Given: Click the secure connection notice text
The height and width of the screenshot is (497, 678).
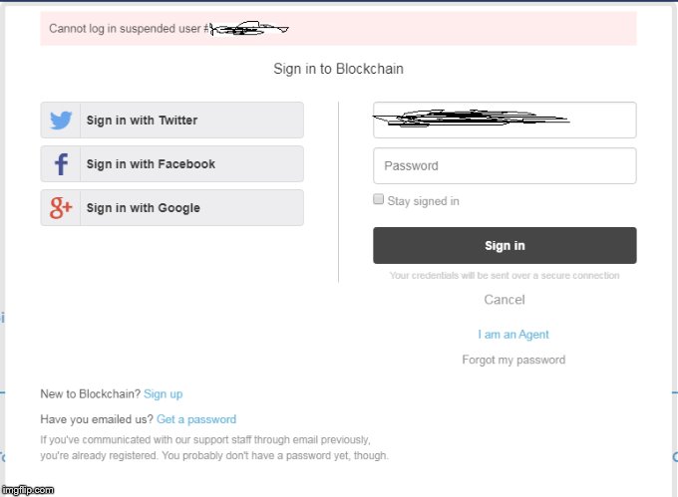Looking at the screenshot, I should 505,276.
